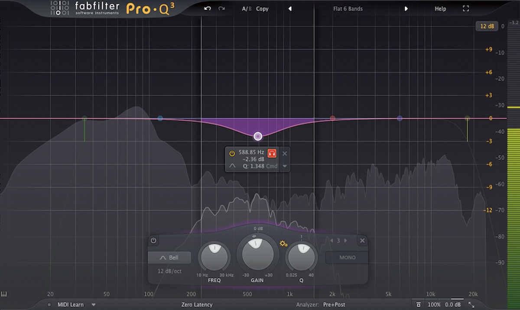Click the 588.85 Hz frequency value
This screenshot has width=520, height=310.
coord(251,153)
